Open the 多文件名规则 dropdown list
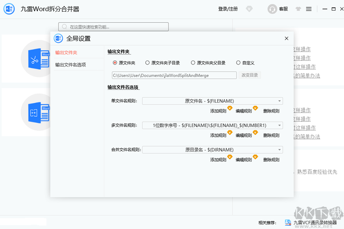The width and height of the screenshot is (344, 229). tap(279, 125)
